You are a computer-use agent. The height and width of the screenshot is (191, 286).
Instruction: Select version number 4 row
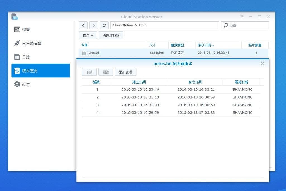171,112
